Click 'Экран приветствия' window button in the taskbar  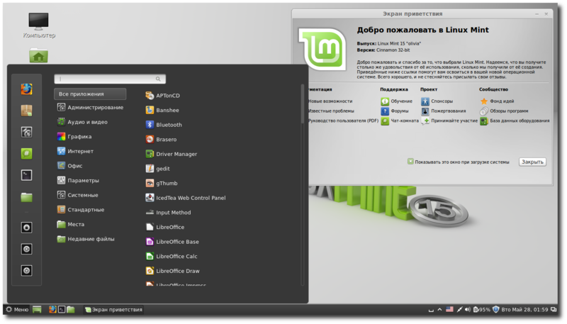[x=113, y=310]
